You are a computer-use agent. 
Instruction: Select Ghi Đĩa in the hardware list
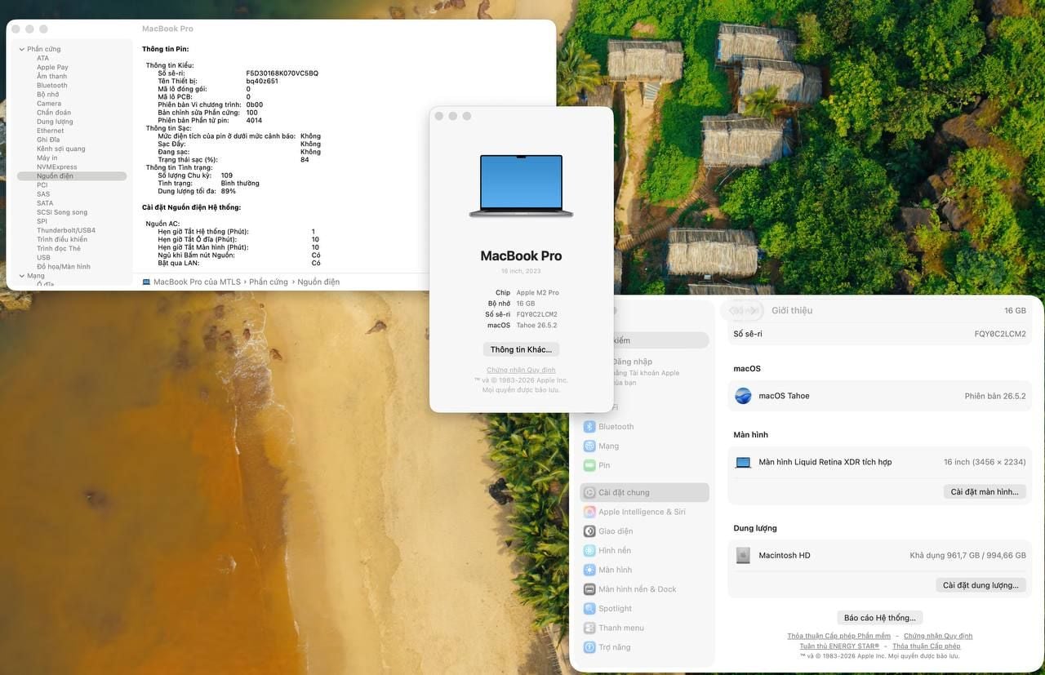pyautogui.click(x=48, y=140)
